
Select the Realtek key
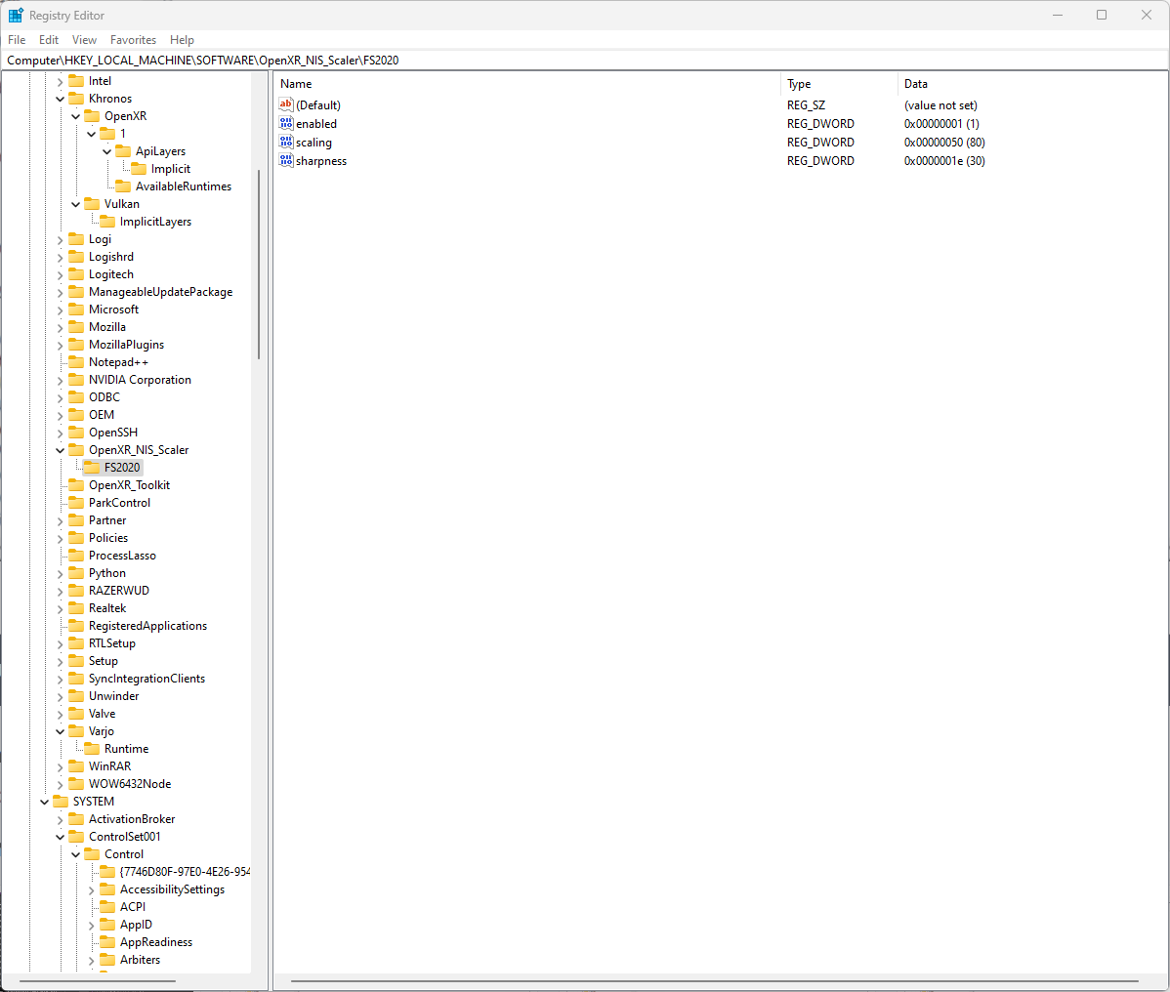point(107,608)
